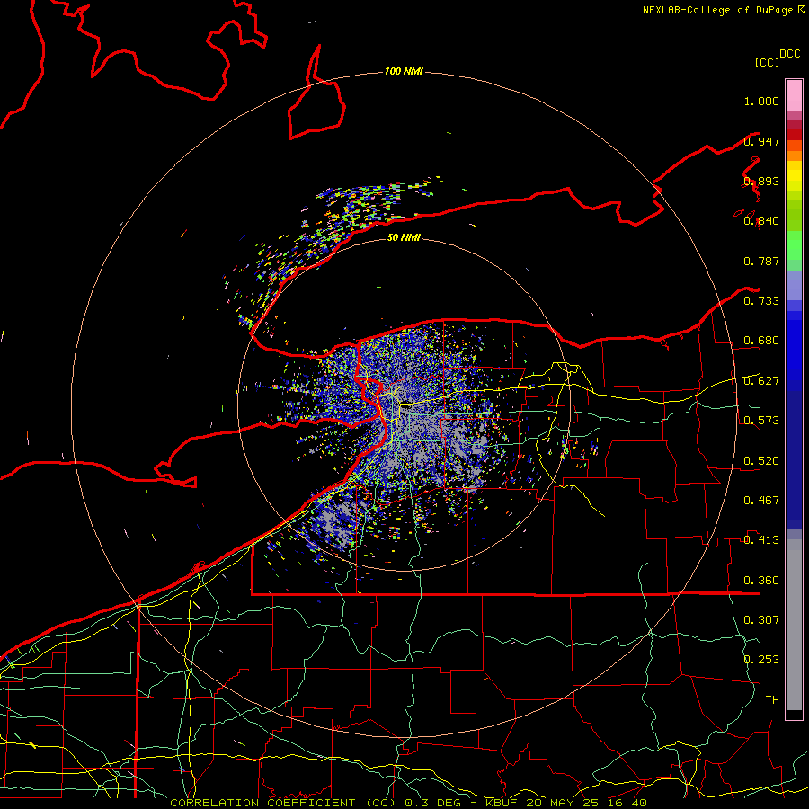Click the 0.253 scale value

point(761,660)
